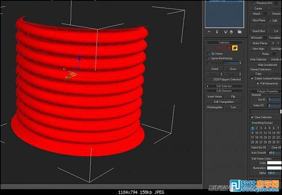The height and width of the screenshot is (195, 282).
Task: Click Create button in Edit Geometry
Action: click(x=258, y=8)
